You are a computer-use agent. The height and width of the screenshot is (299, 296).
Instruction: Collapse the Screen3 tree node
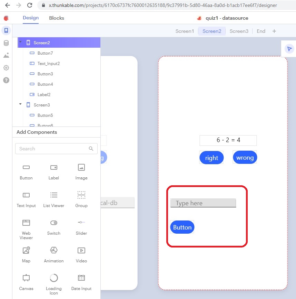20,104
